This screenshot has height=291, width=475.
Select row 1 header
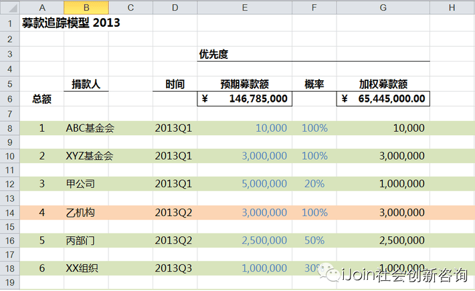click(9, 23)
